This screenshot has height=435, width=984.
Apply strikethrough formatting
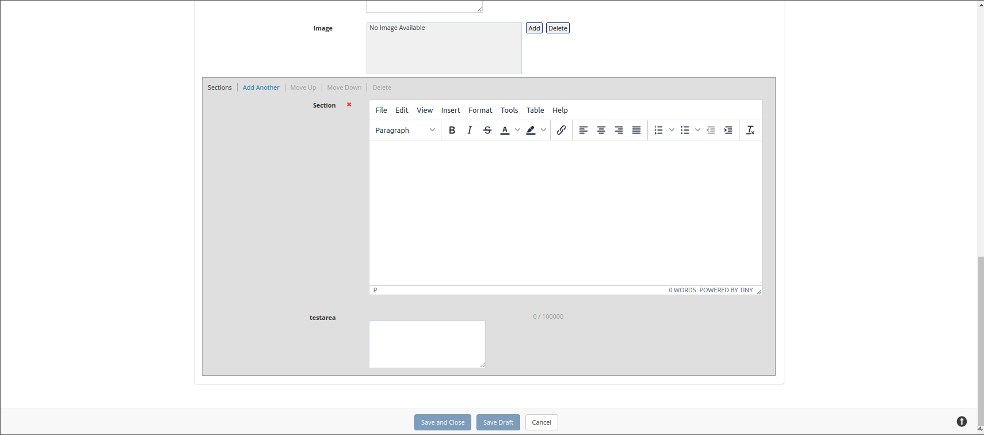(x=487, y=130)
